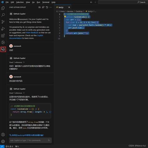The height and width of the screenshot is (148, 148).
Task: Open the Accounts menu icon
Action: [x=3, y=135]
